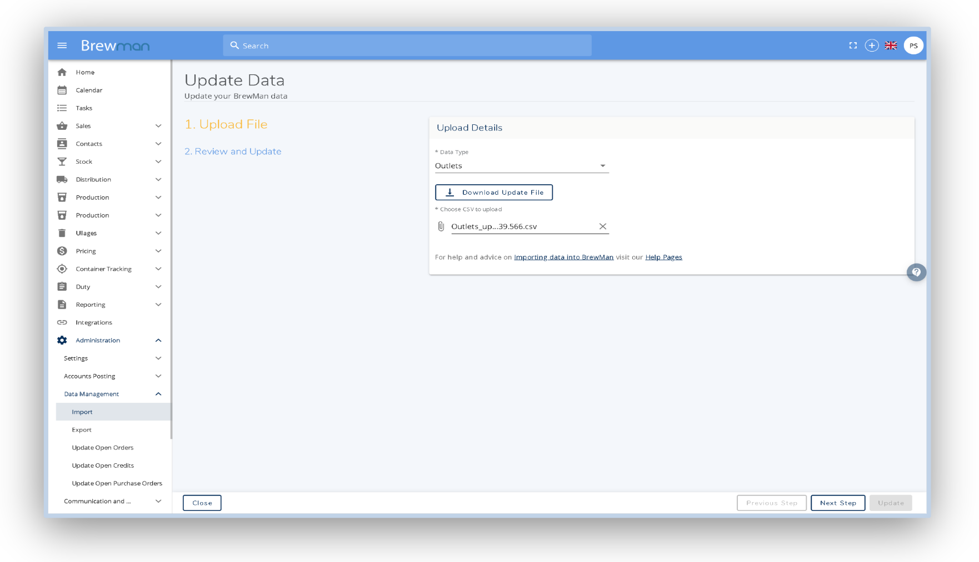The image size is (979, 562).
Task: Remove the selected CSV file
Action: (x=602, y=226)
